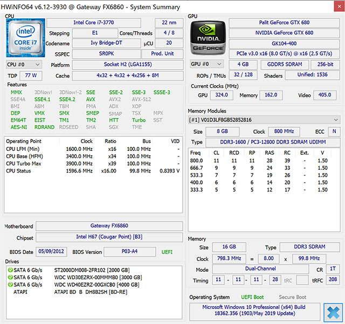Image resolution: width=345 pixels, height=324 pixels.
Task: Click the Cores/Threads 4 / 8 value
Action: [169, 33]
